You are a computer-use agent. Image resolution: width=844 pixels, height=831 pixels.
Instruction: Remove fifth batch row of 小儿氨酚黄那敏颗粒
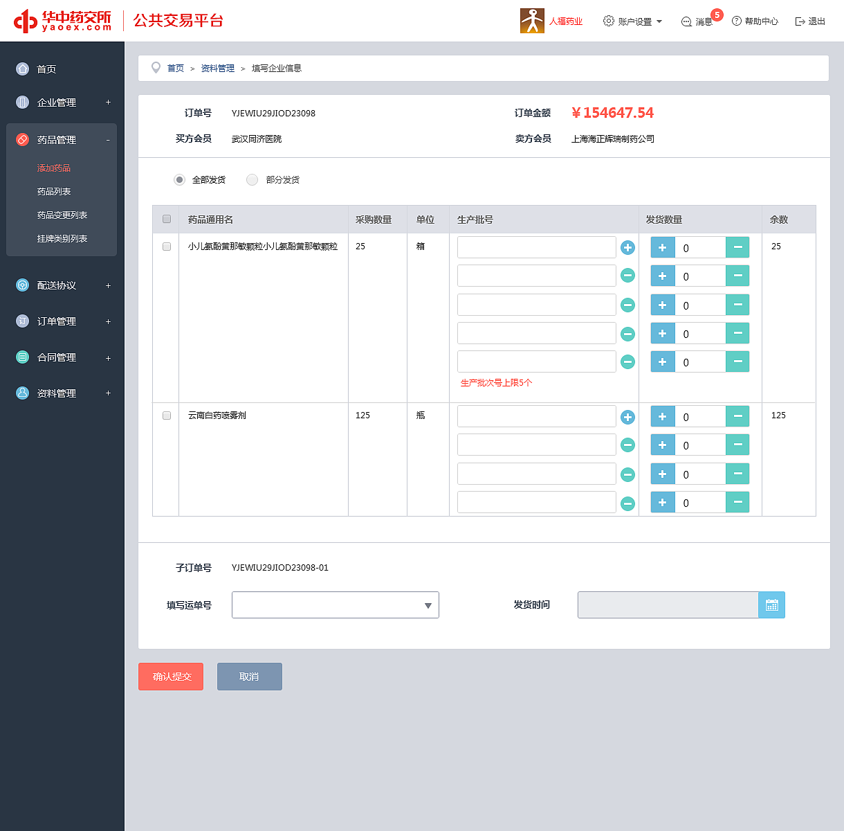coord(627,361)
